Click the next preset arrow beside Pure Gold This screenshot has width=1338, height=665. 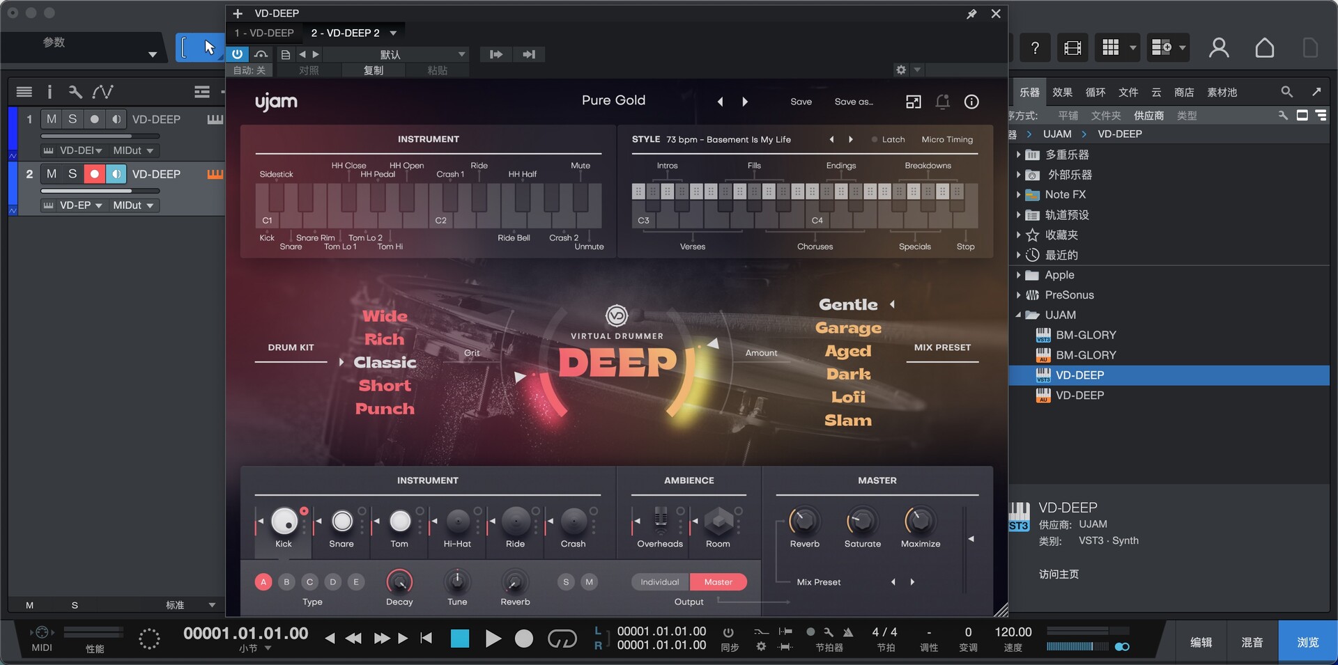point(745,102)
